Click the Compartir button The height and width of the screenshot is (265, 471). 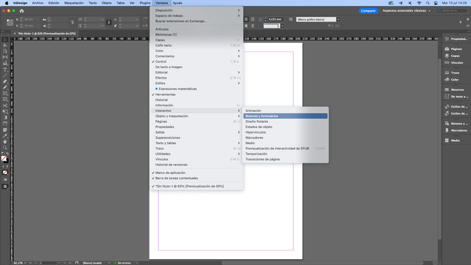pyautogui.click(x=368, y=11)
